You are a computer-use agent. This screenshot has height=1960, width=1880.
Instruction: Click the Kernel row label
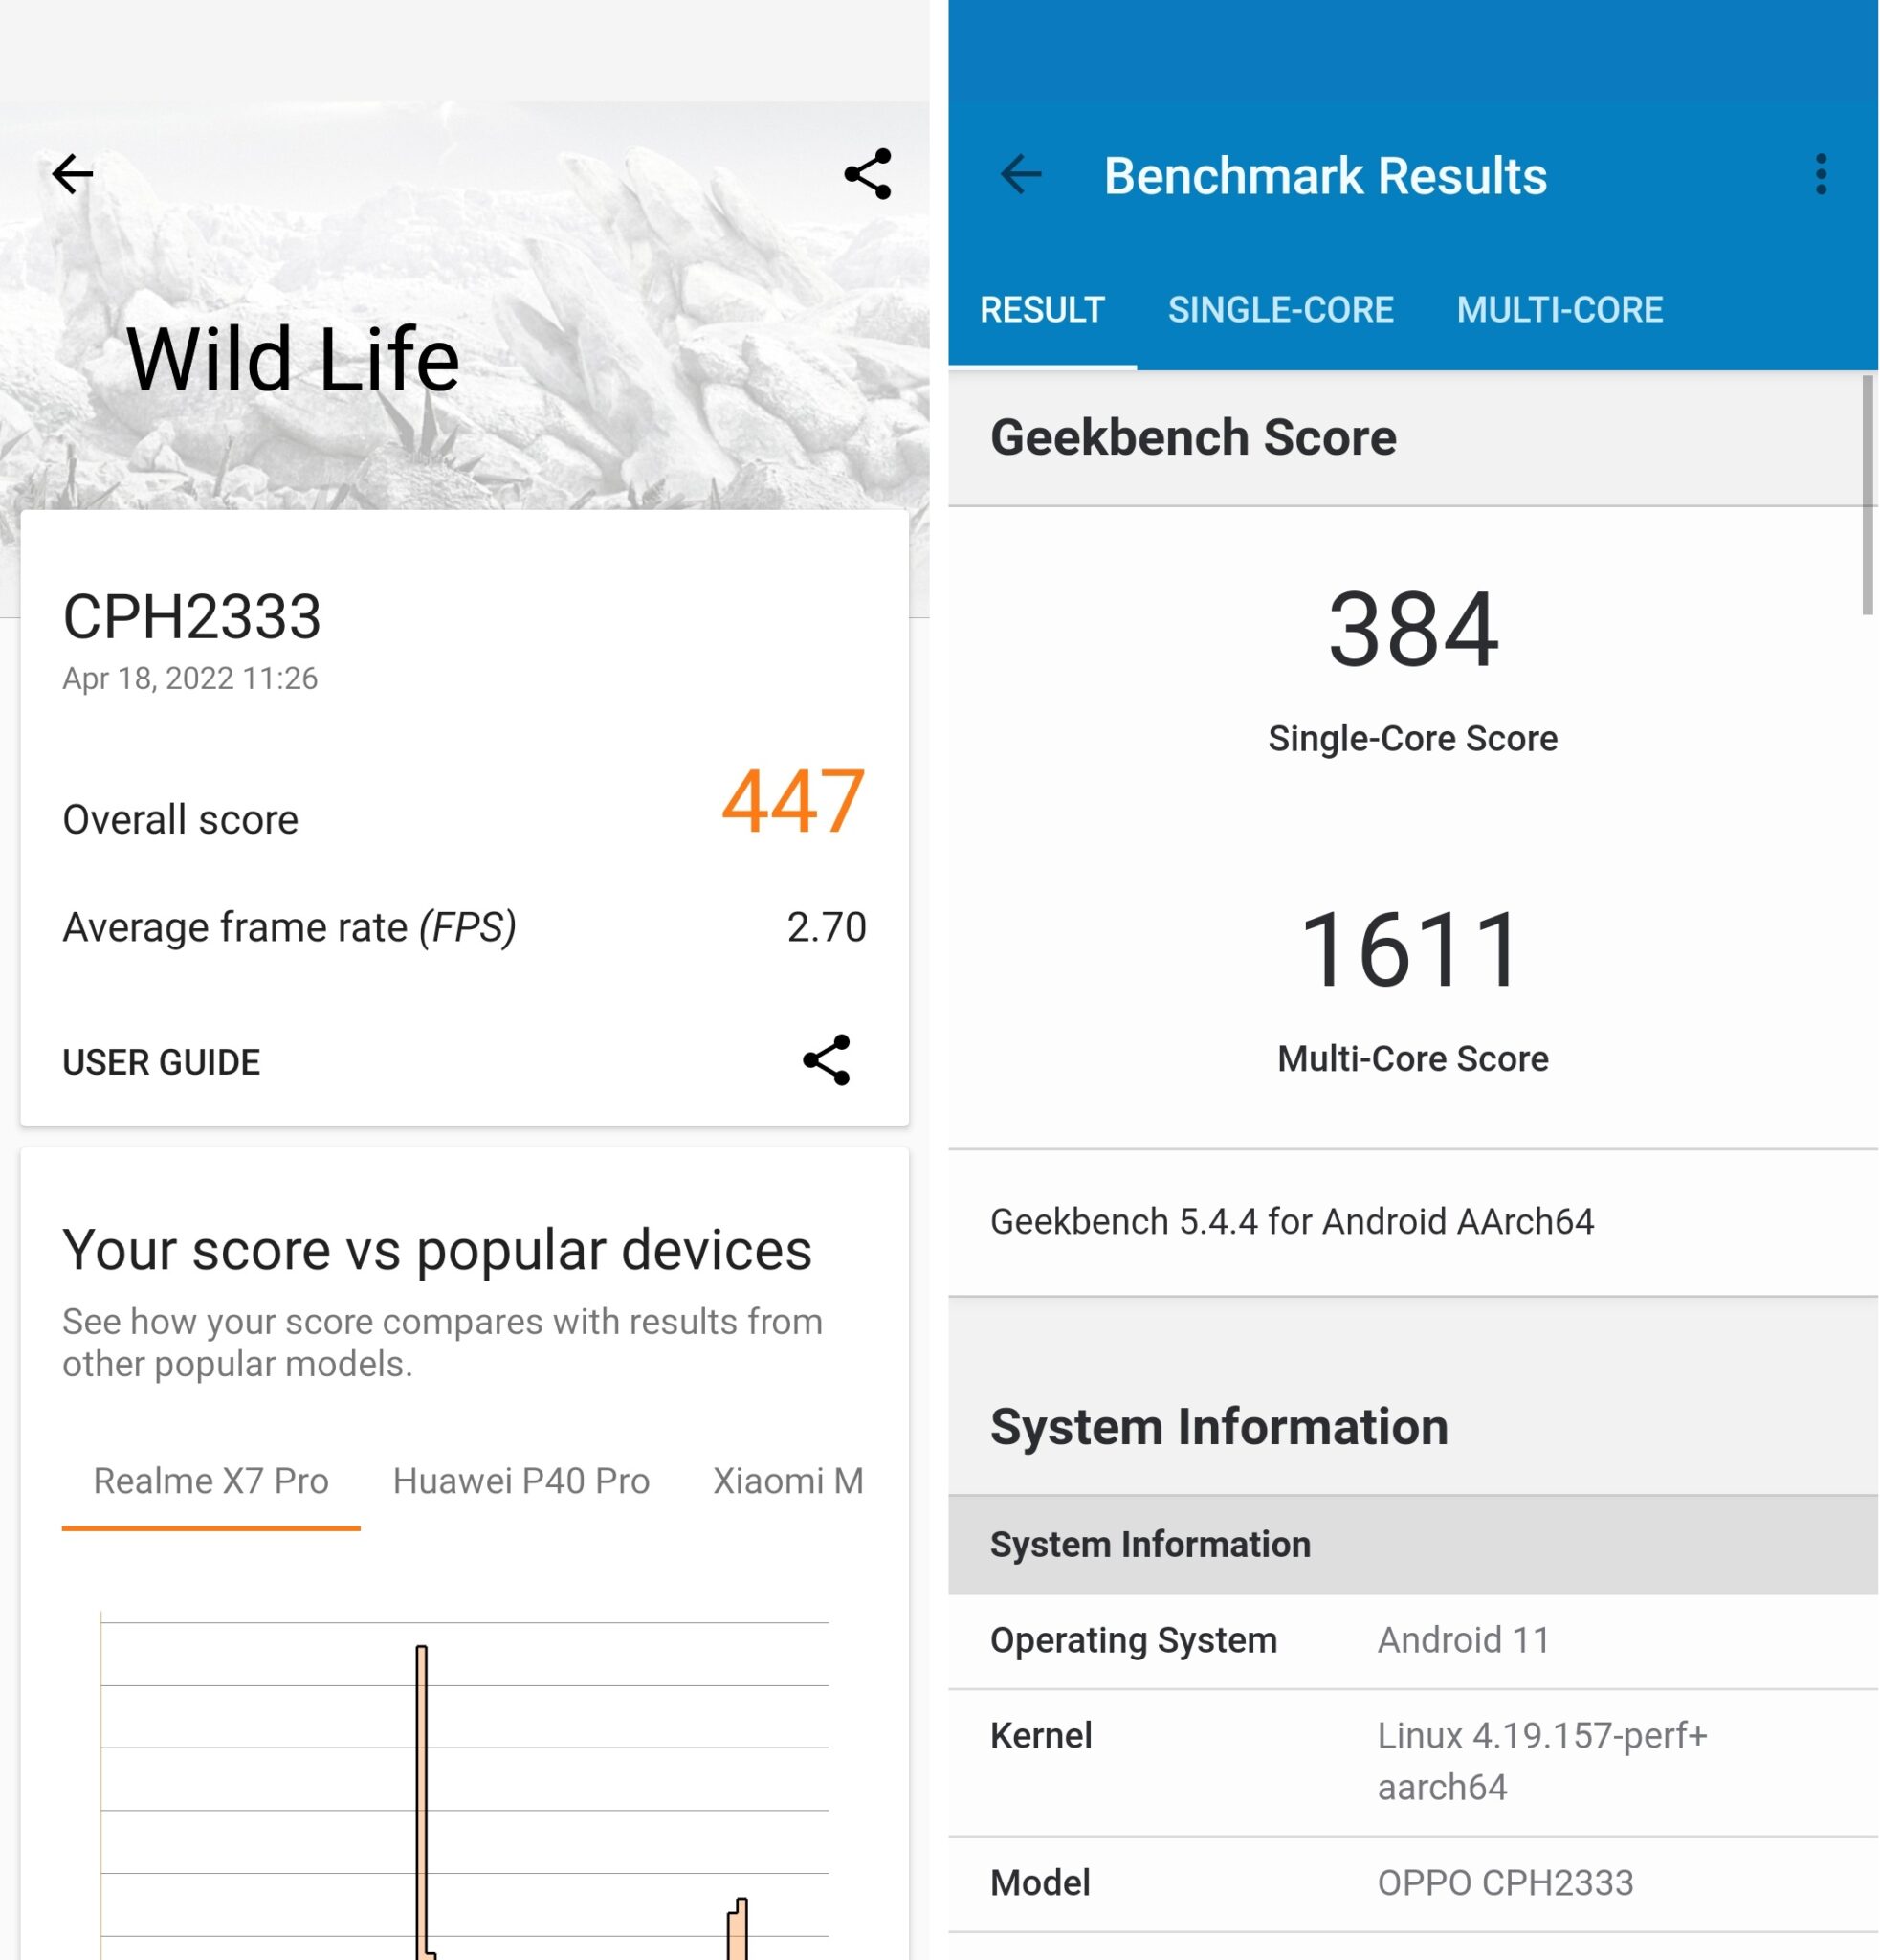click(1040, 1736)
